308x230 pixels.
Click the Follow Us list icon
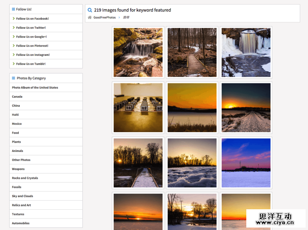coord(13,9)
